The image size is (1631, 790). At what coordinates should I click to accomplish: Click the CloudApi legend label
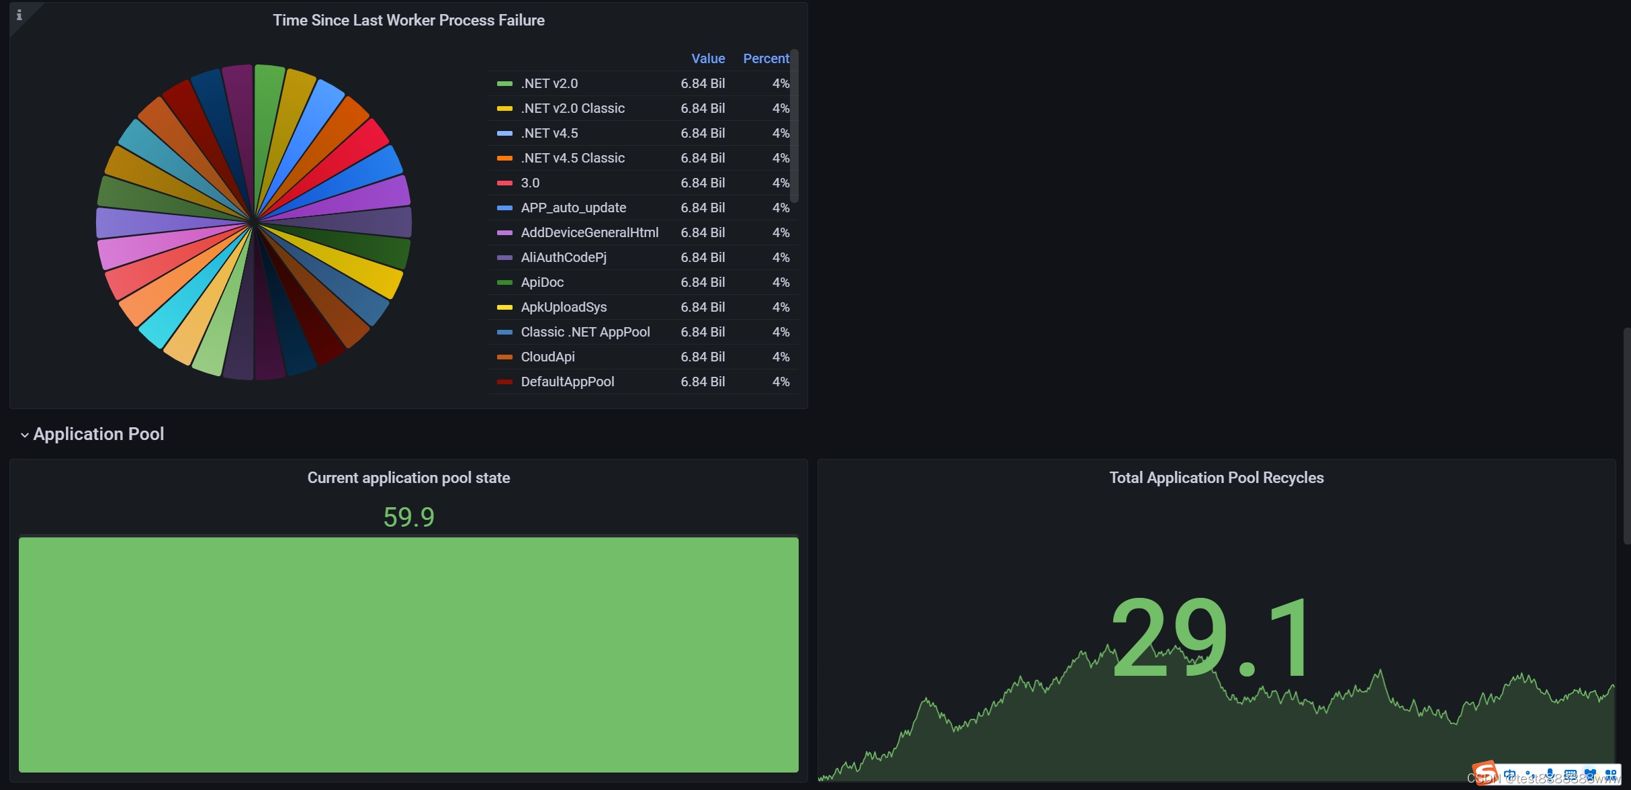coord(547,357)
